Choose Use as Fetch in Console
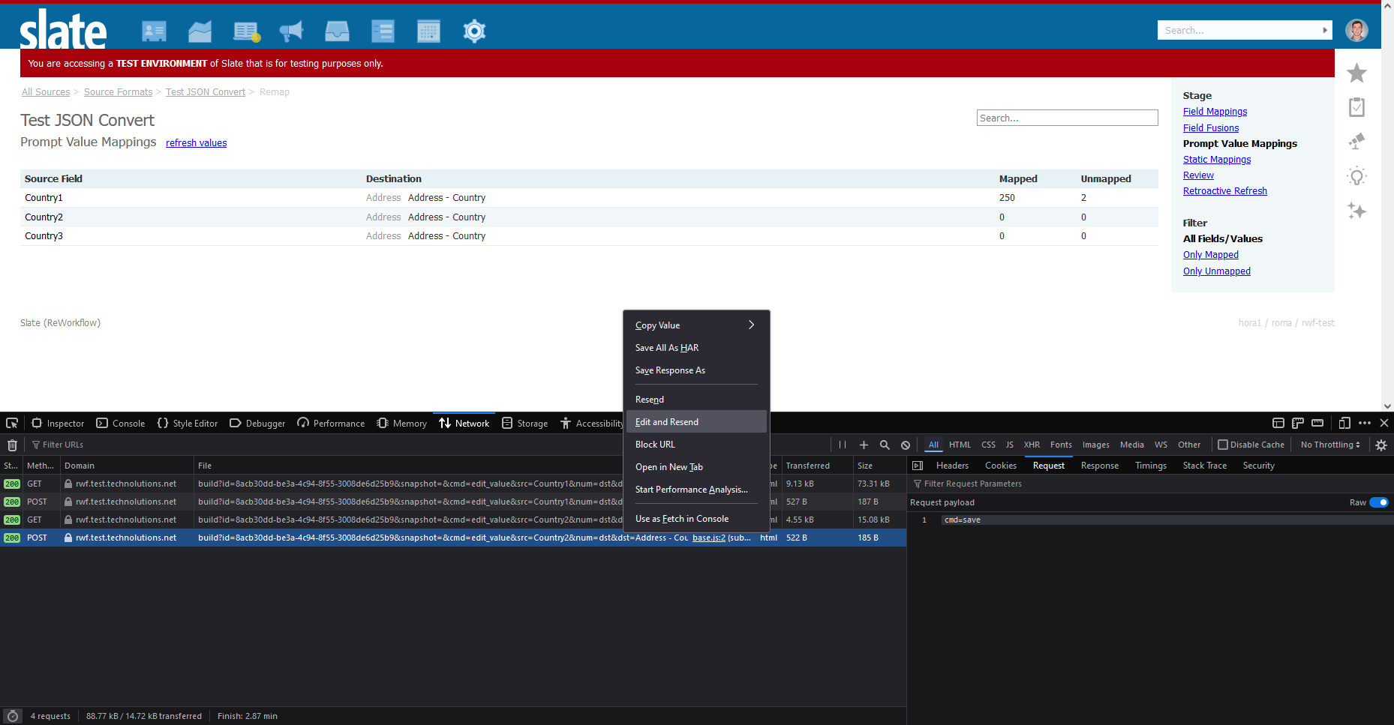This screenshot has width=1394, height=725. tap(696, 519)
